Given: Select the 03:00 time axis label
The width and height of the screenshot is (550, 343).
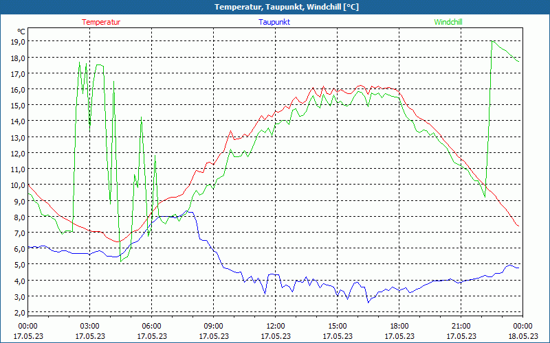Looking at the screenshot, I should (89, 326).
